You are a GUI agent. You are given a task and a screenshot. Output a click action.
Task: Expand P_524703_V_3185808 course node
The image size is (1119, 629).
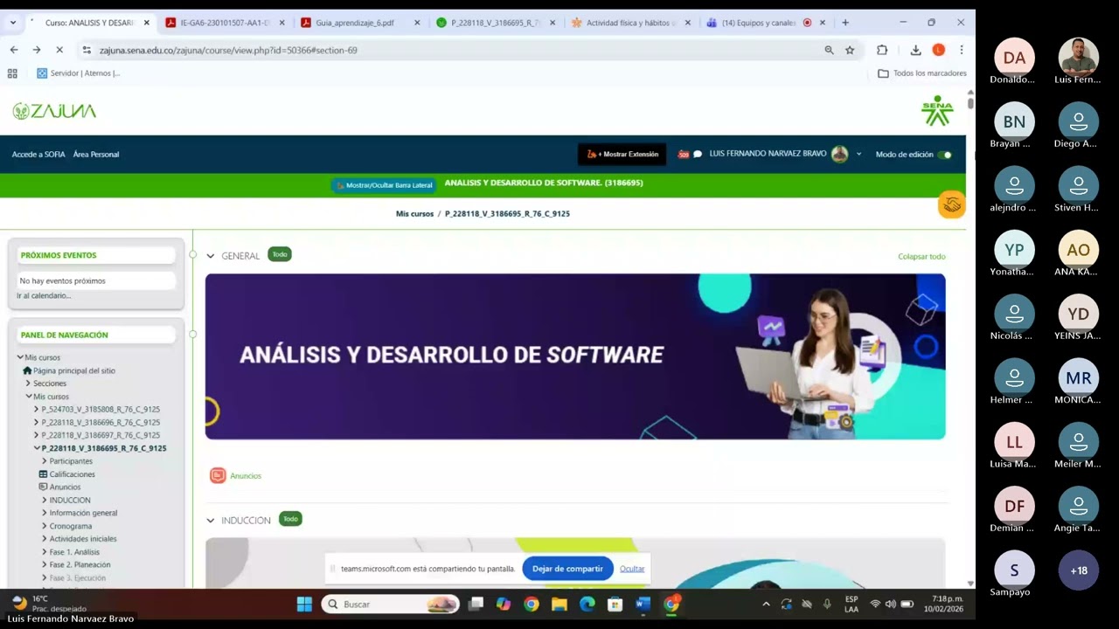coord(37,409)
